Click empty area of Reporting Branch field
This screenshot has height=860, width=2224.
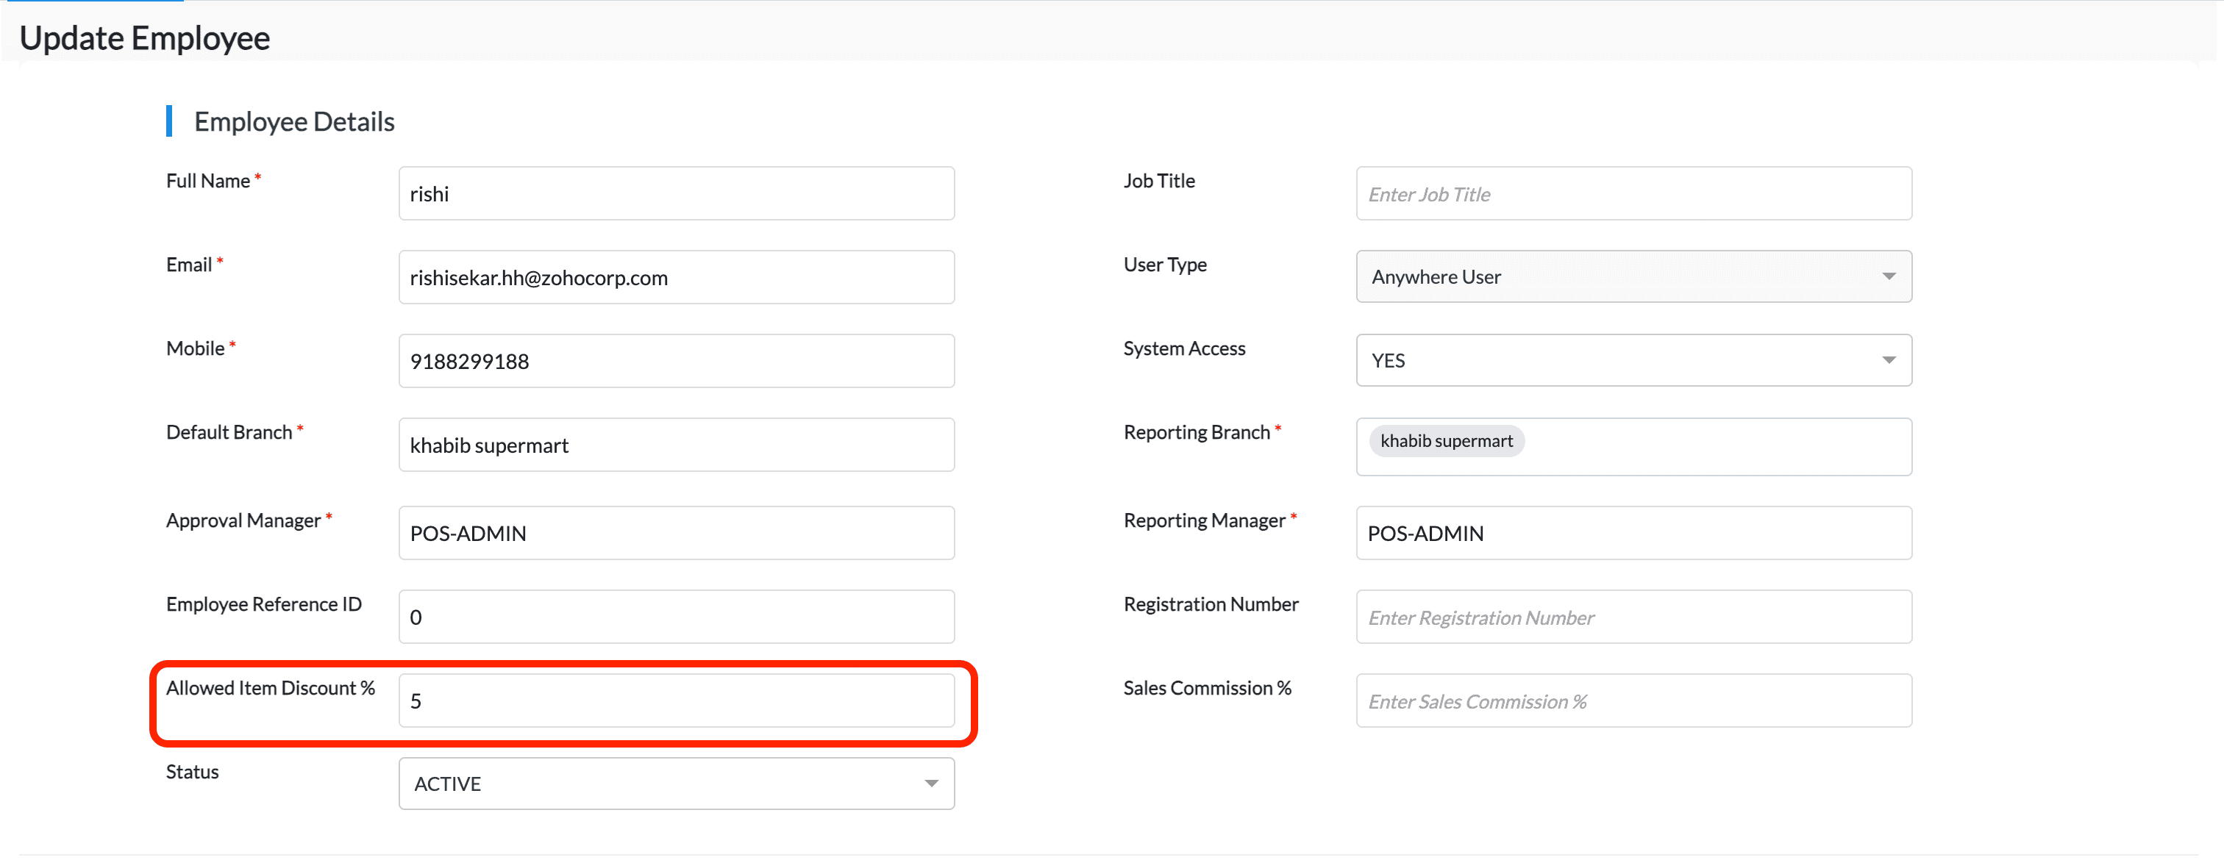(x=1718, y=447)
